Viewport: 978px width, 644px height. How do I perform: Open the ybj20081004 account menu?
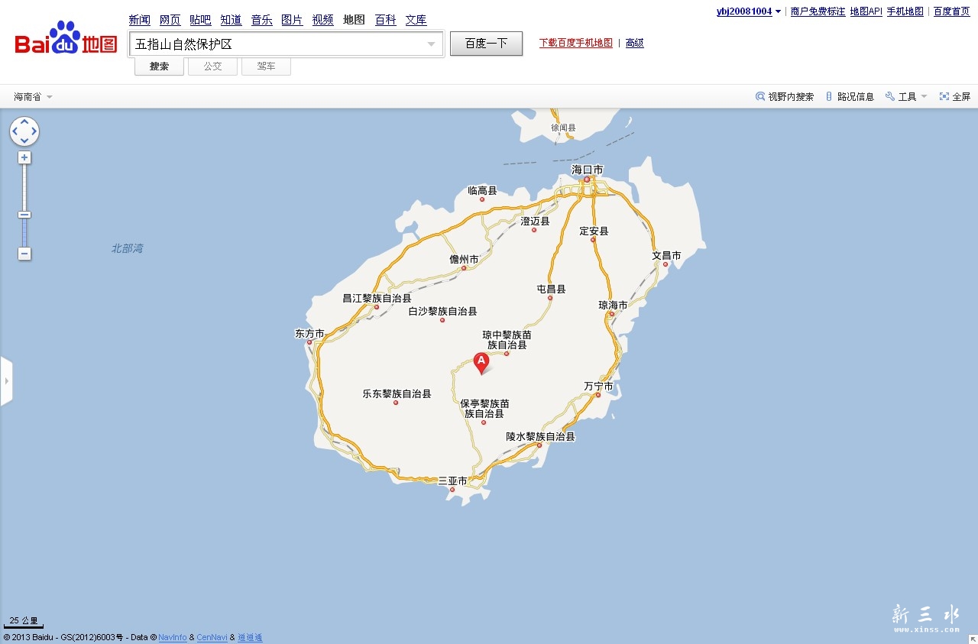click(749, 11)
